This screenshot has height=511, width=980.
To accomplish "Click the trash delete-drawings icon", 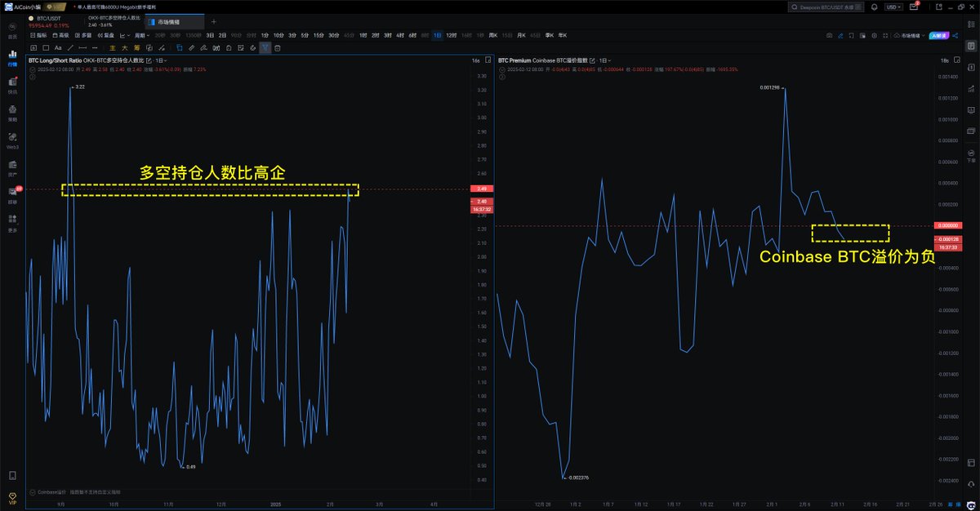I will click(x=278, y=48).
